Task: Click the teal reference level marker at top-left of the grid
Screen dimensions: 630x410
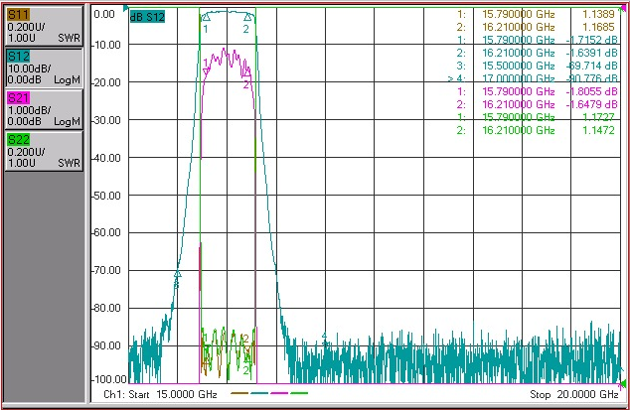Action: click(x=126, y=8)
